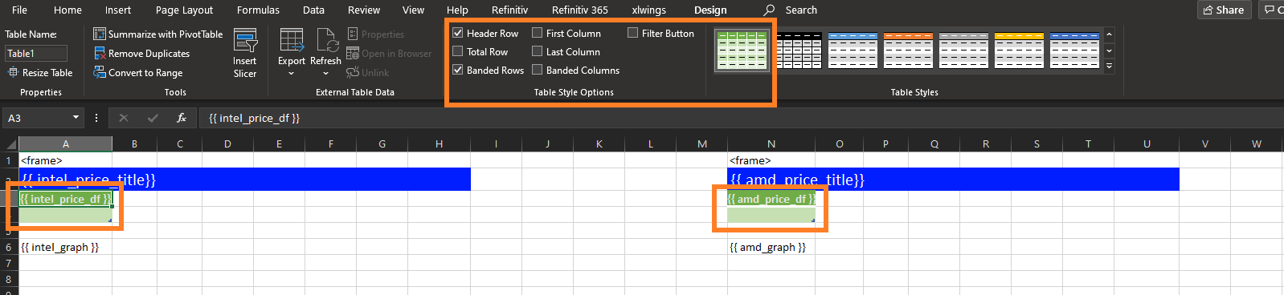Click Remove Duplicates
The image size is (1284, 295).
[x=142, y=54]
